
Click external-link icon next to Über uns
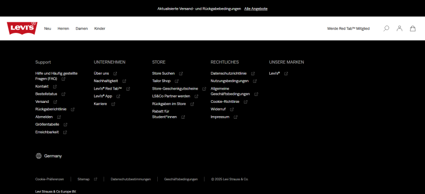(115, 73)
